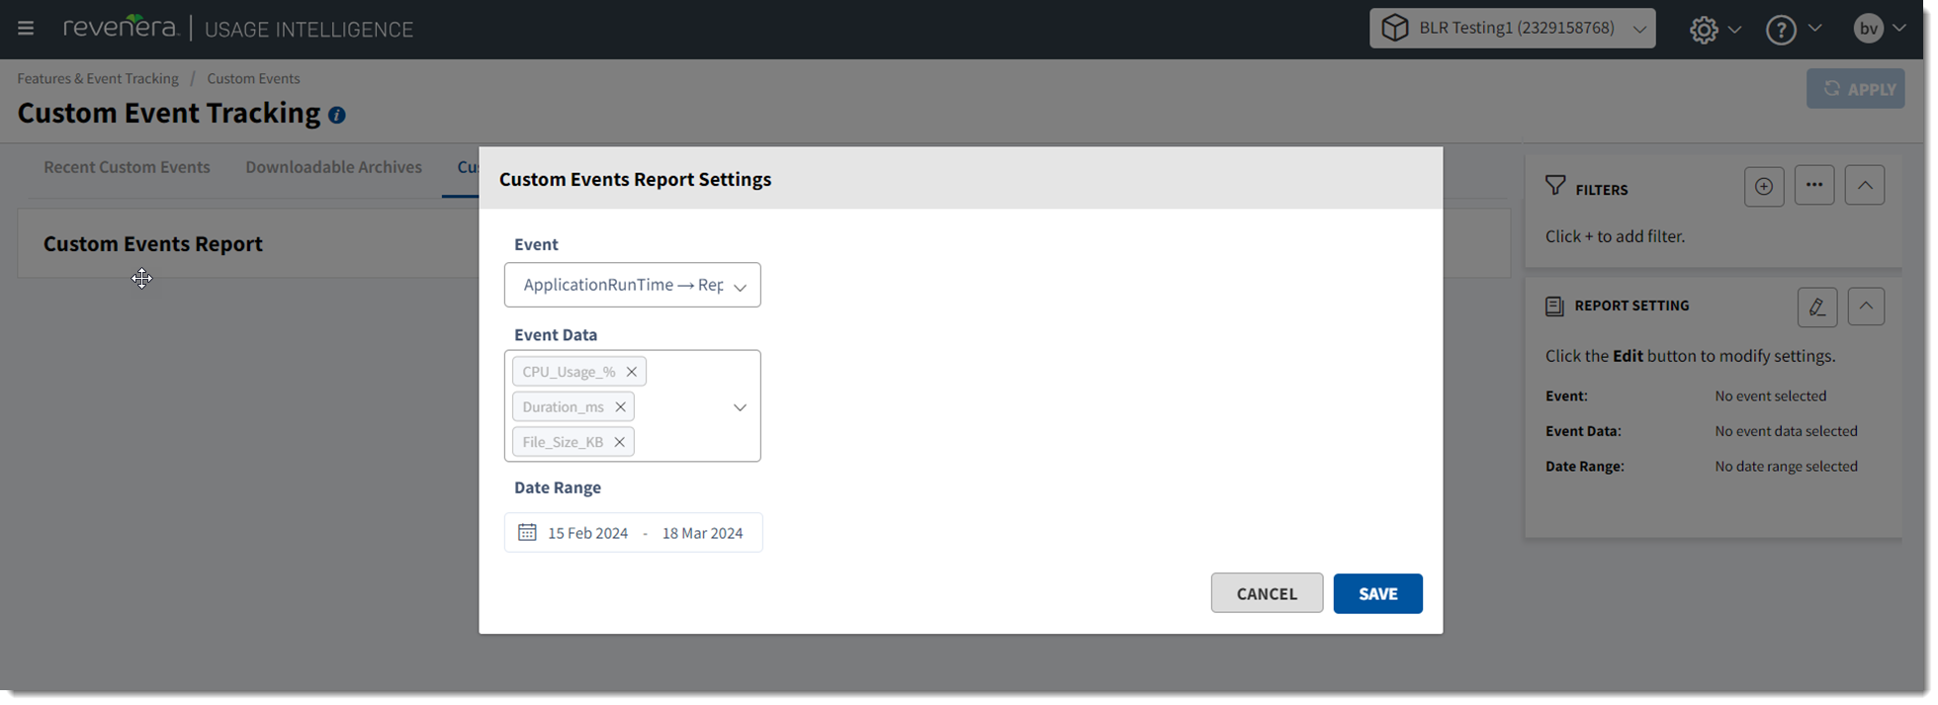
Task: Expand the chevron next to help icon
Action: [1814, 29]
